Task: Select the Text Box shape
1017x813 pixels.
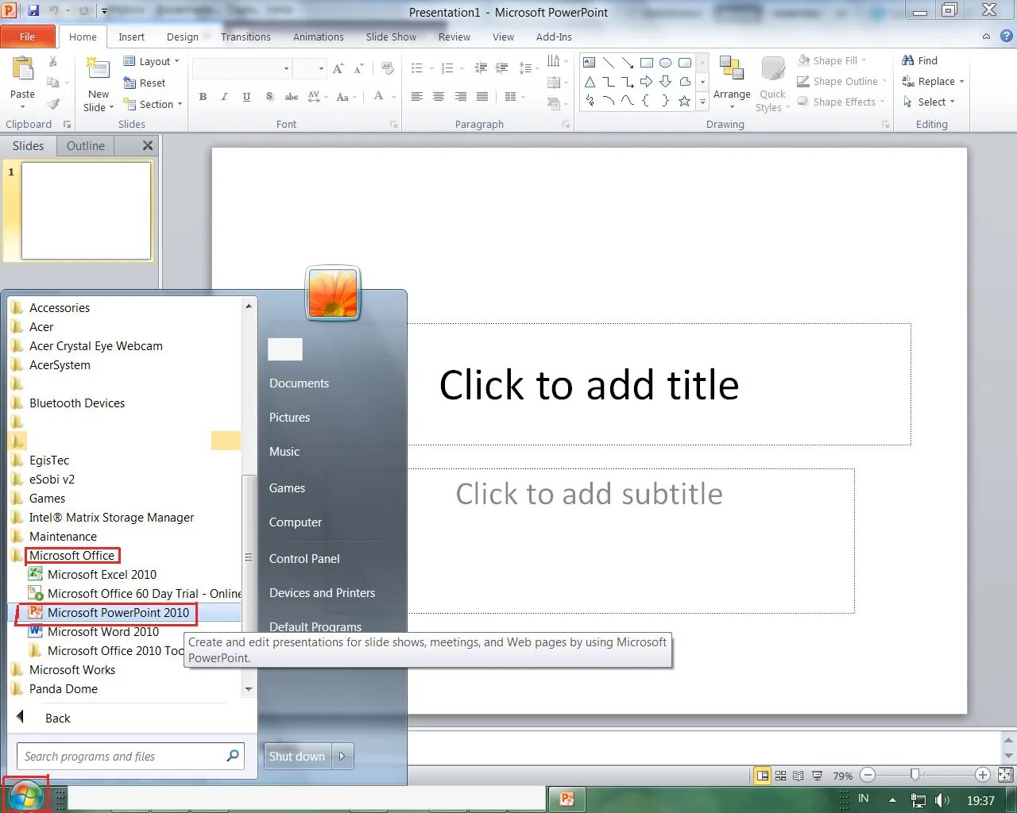Action: click(x=589, y=63)
